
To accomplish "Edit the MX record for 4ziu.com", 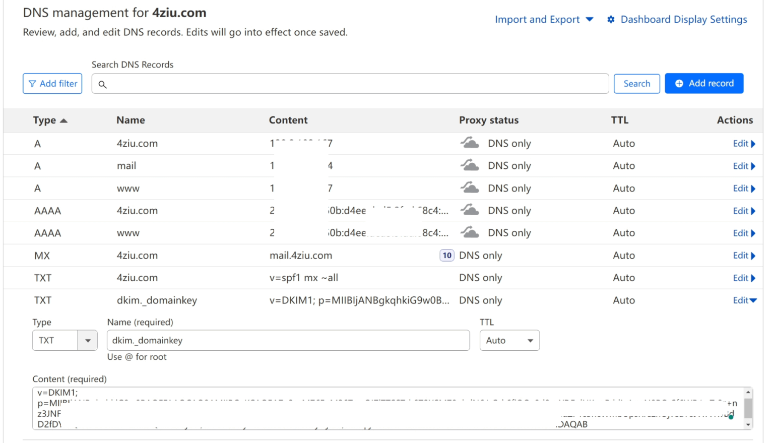I will pos(744,256).
